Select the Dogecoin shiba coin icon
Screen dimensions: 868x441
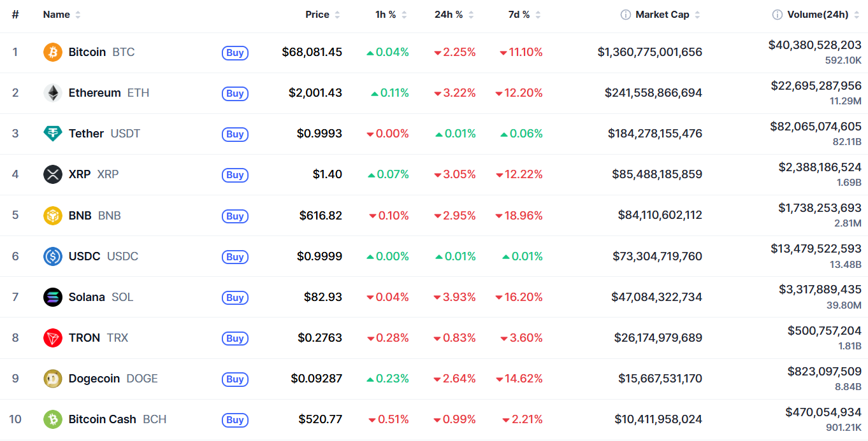[x=53, y=379]
